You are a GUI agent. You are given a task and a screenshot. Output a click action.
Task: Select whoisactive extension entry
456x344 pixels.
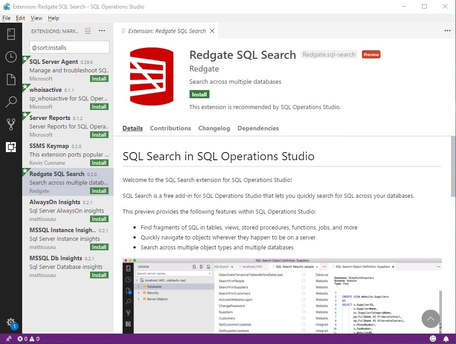(x=68, y=98)
